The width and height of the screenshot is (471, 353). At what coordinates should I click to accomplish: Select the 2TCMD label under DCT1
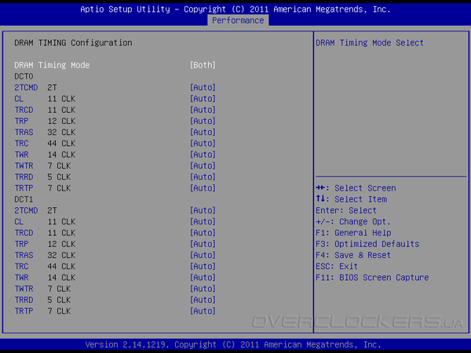click(26, 210)
